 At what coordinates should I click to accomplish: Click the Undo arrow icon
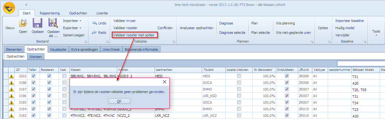[94, 23]
